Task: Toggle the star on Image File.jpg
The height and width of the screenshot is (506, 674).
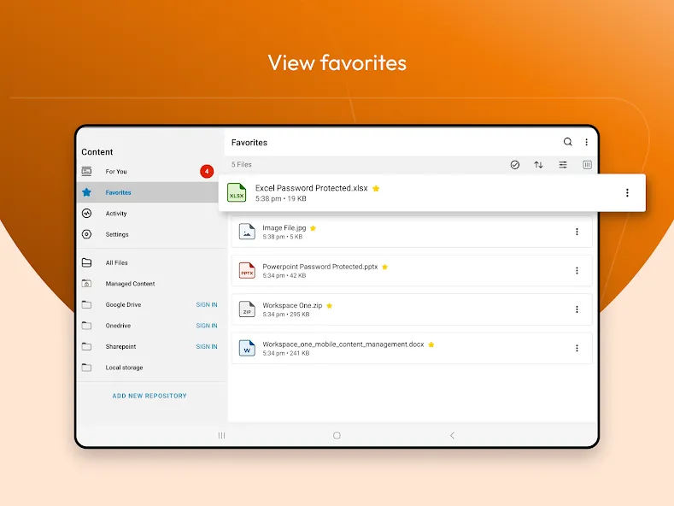Action: [313, 228]
